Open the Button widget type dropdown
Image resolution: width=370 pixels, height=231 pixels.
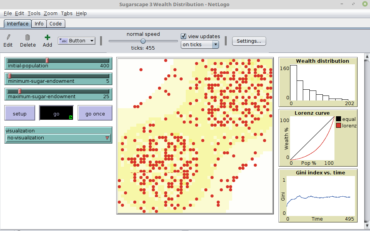(76, 41)
